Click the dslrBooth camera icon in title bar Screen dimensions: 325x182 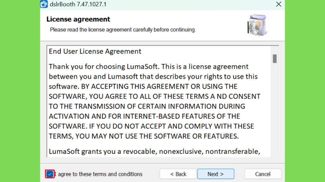coord(44,4)
